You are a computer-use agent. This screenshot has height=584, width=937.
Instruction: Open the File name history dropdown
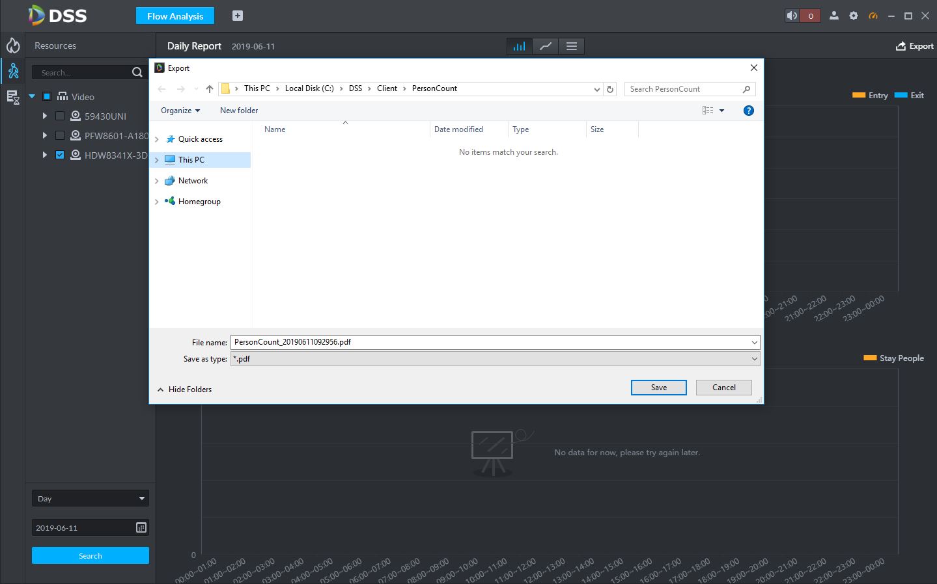754,342
